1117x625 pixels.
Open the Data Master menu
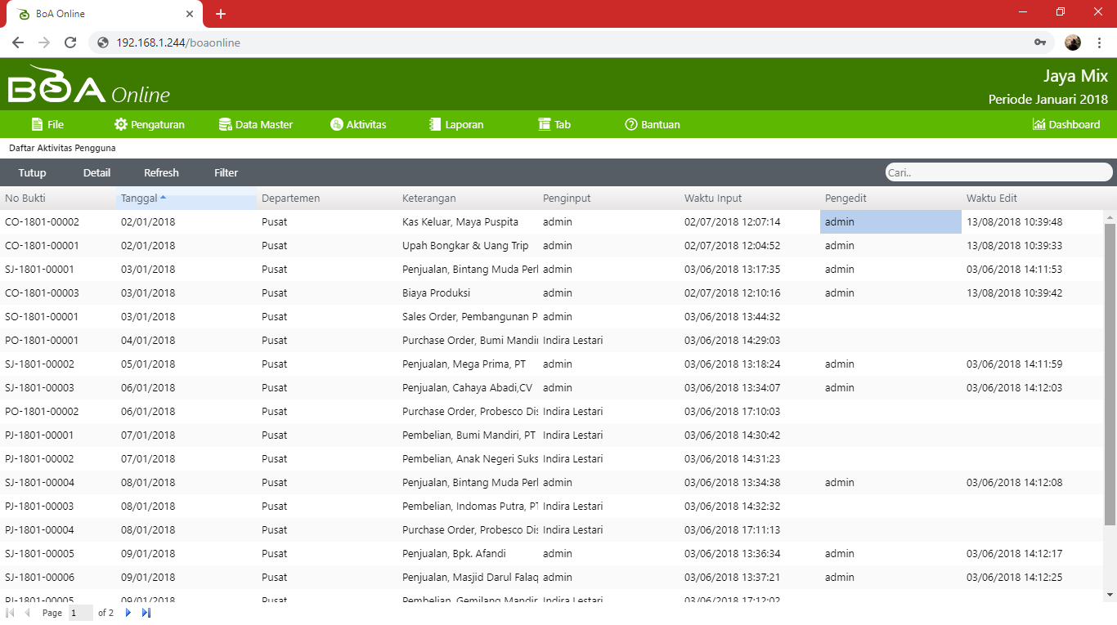pos(256,124)
